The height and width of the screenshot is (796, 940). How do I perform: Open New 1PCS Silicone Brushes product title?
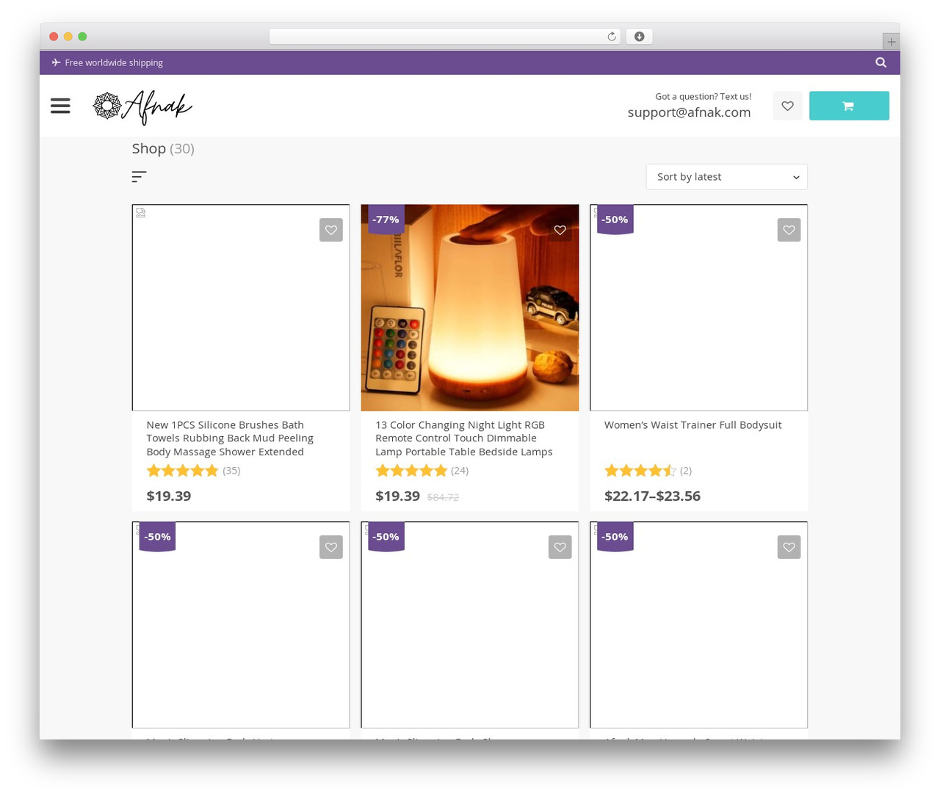click(230, 438)
